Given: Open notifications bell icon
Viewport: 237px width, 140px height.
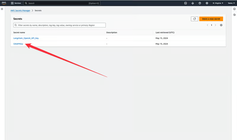Looking at the screenshot, I should (x=193, y=3).
